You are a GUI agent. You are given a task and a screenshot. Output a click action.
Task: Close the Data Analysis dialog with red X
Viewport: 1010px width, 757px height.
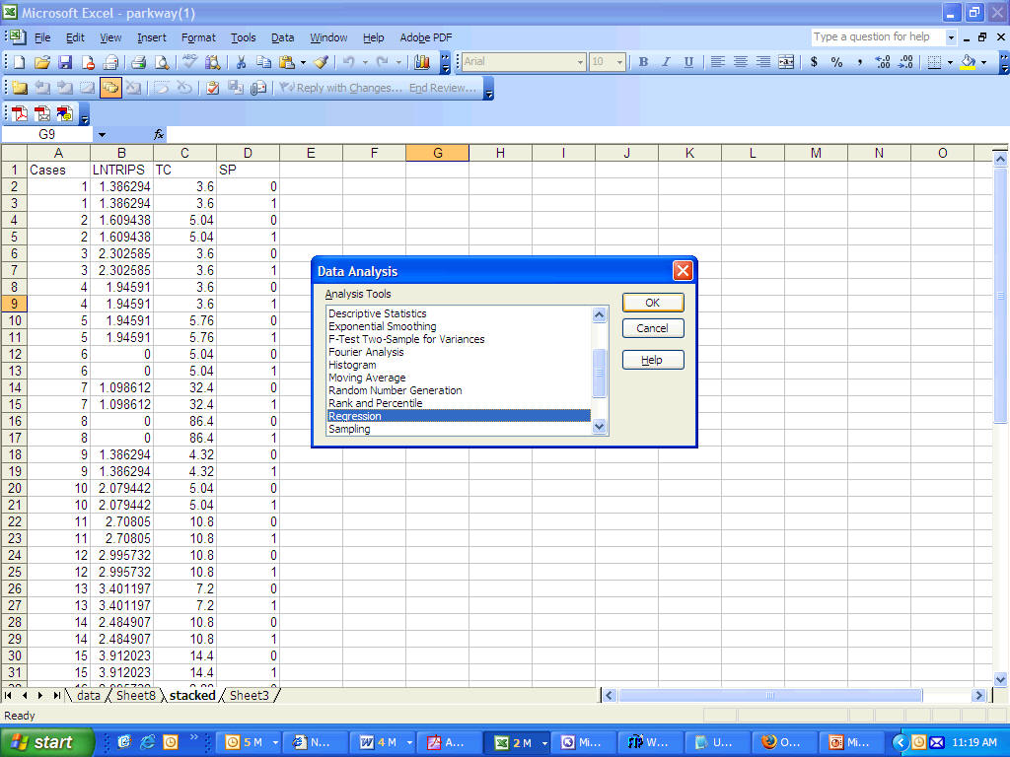point(683,271)
